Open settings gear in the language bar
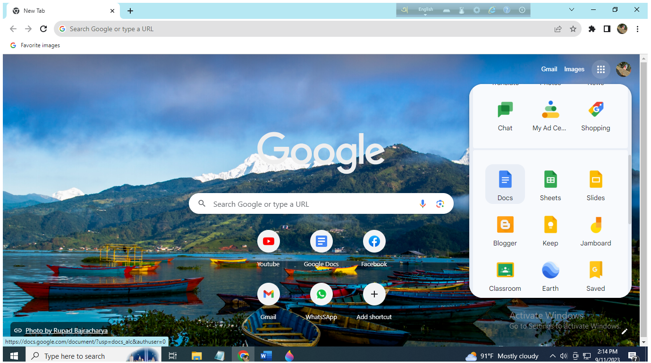 476,10
